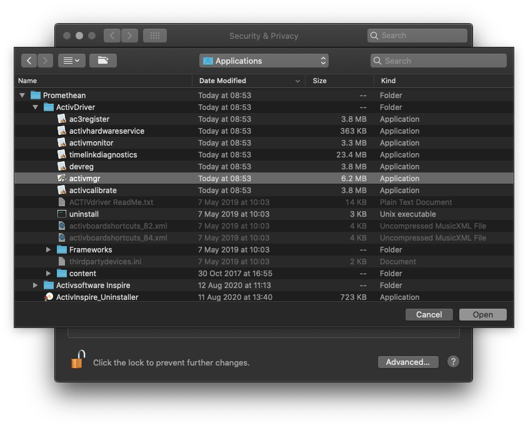Click the file dialog Search field

click(439, 61)
